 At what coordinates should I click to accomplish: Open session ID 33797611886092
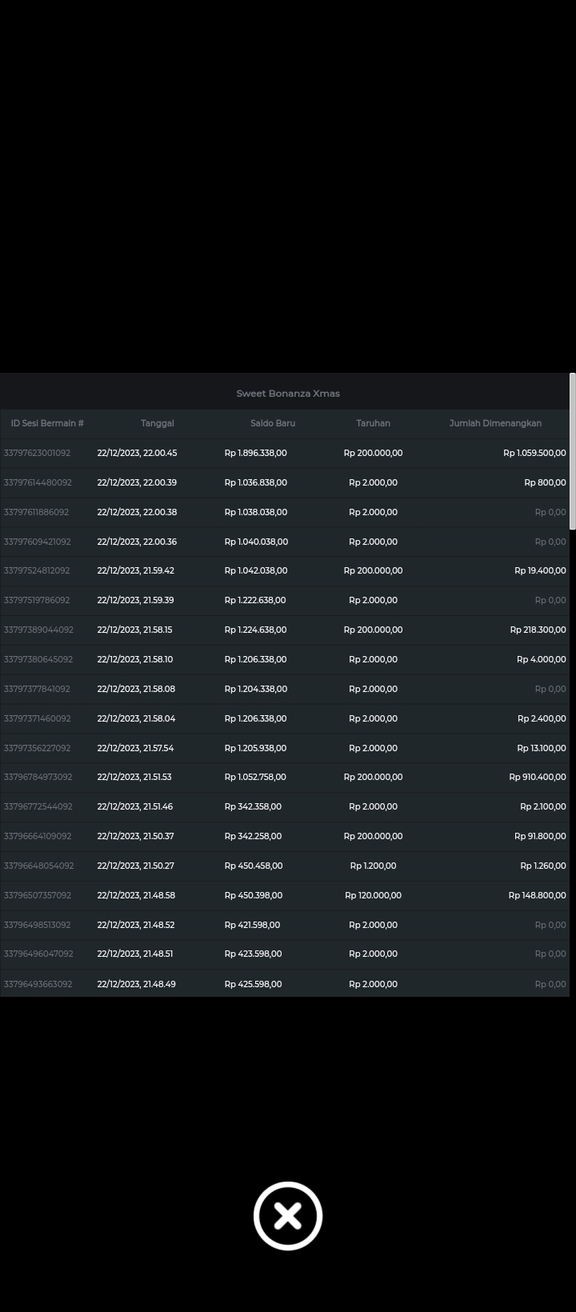pos(36,512)
